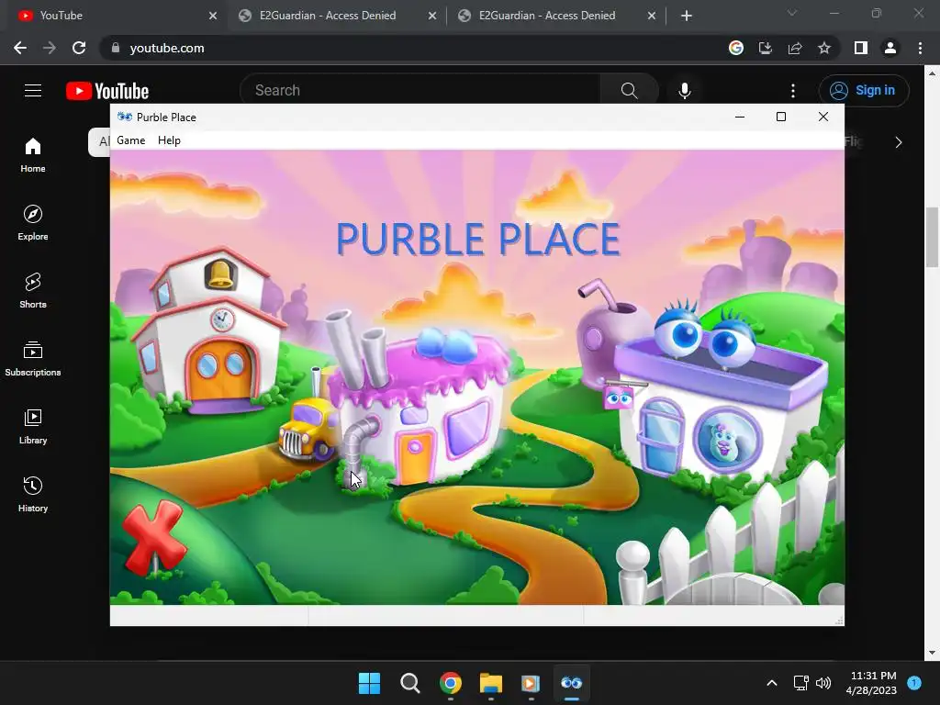
Task: Open Subscriptions in YouTube sidebar
Action: (x=33, y=359)
